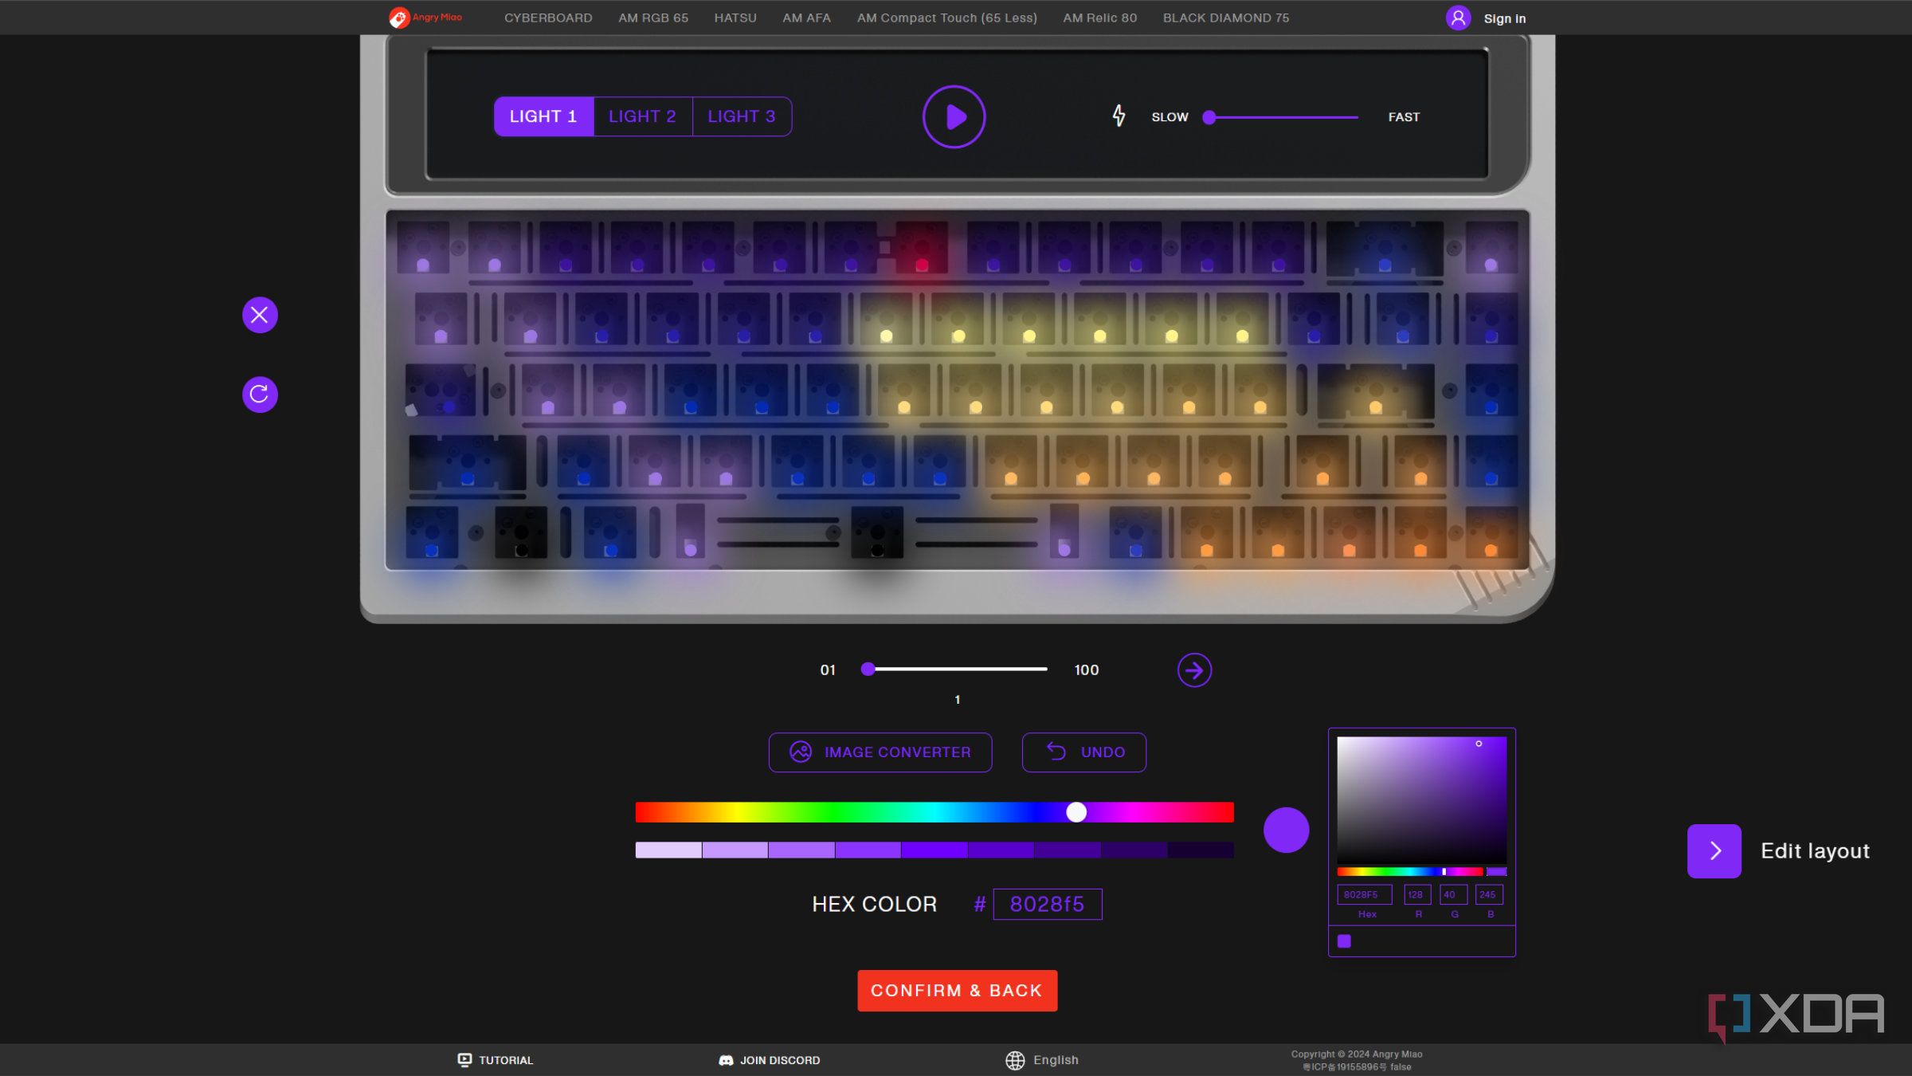Click the animation speed slider handle
This screenshot has height=1076, width=1912.
(x=1209, y=117)
